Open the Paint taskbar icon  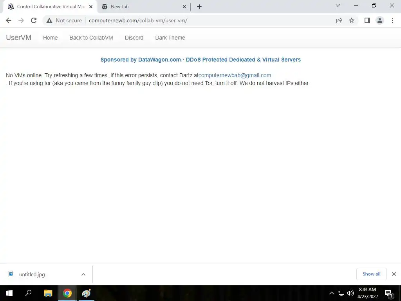pyautogui.click(x=86, y=293)
